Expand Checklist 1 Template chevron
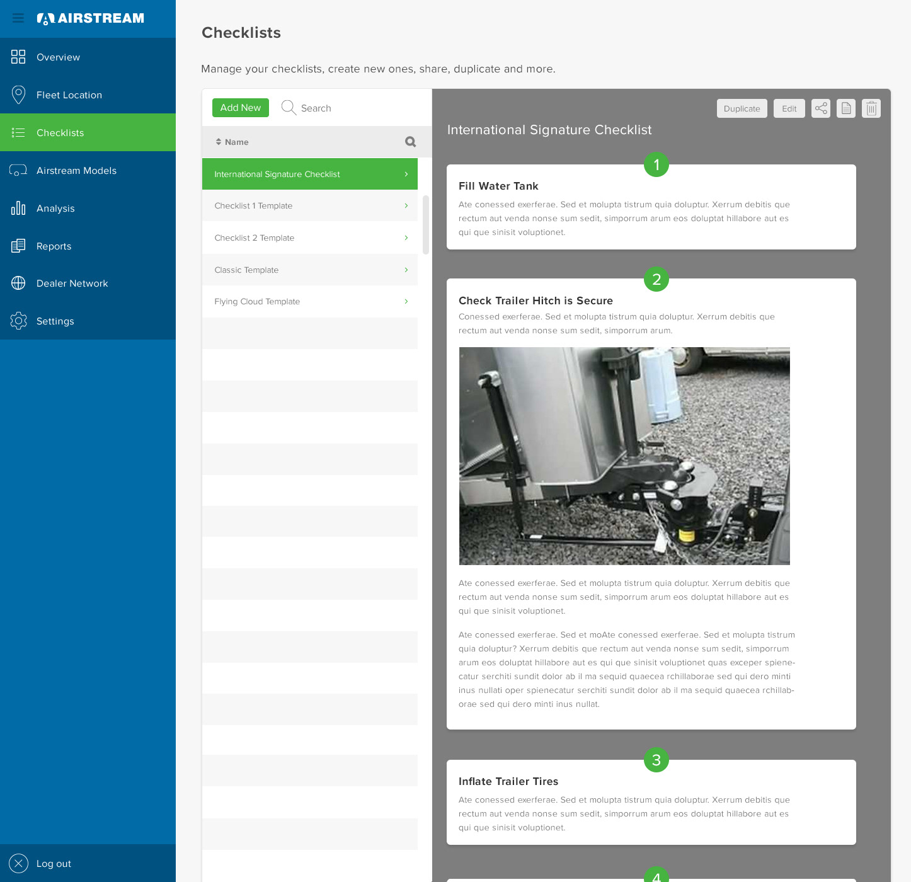Viewport: 911px width, 882px height. point(406,205)
